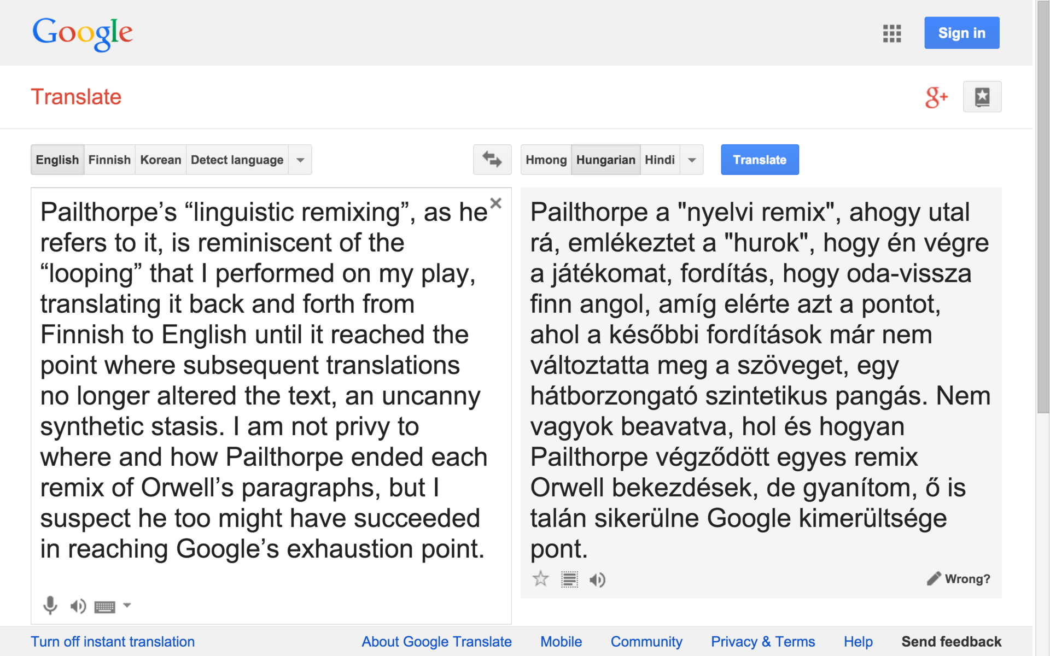The height and width of the screenshot is (656, 1050).
Task: Open the Phrasebook star icon
Action: pos(982,97)
